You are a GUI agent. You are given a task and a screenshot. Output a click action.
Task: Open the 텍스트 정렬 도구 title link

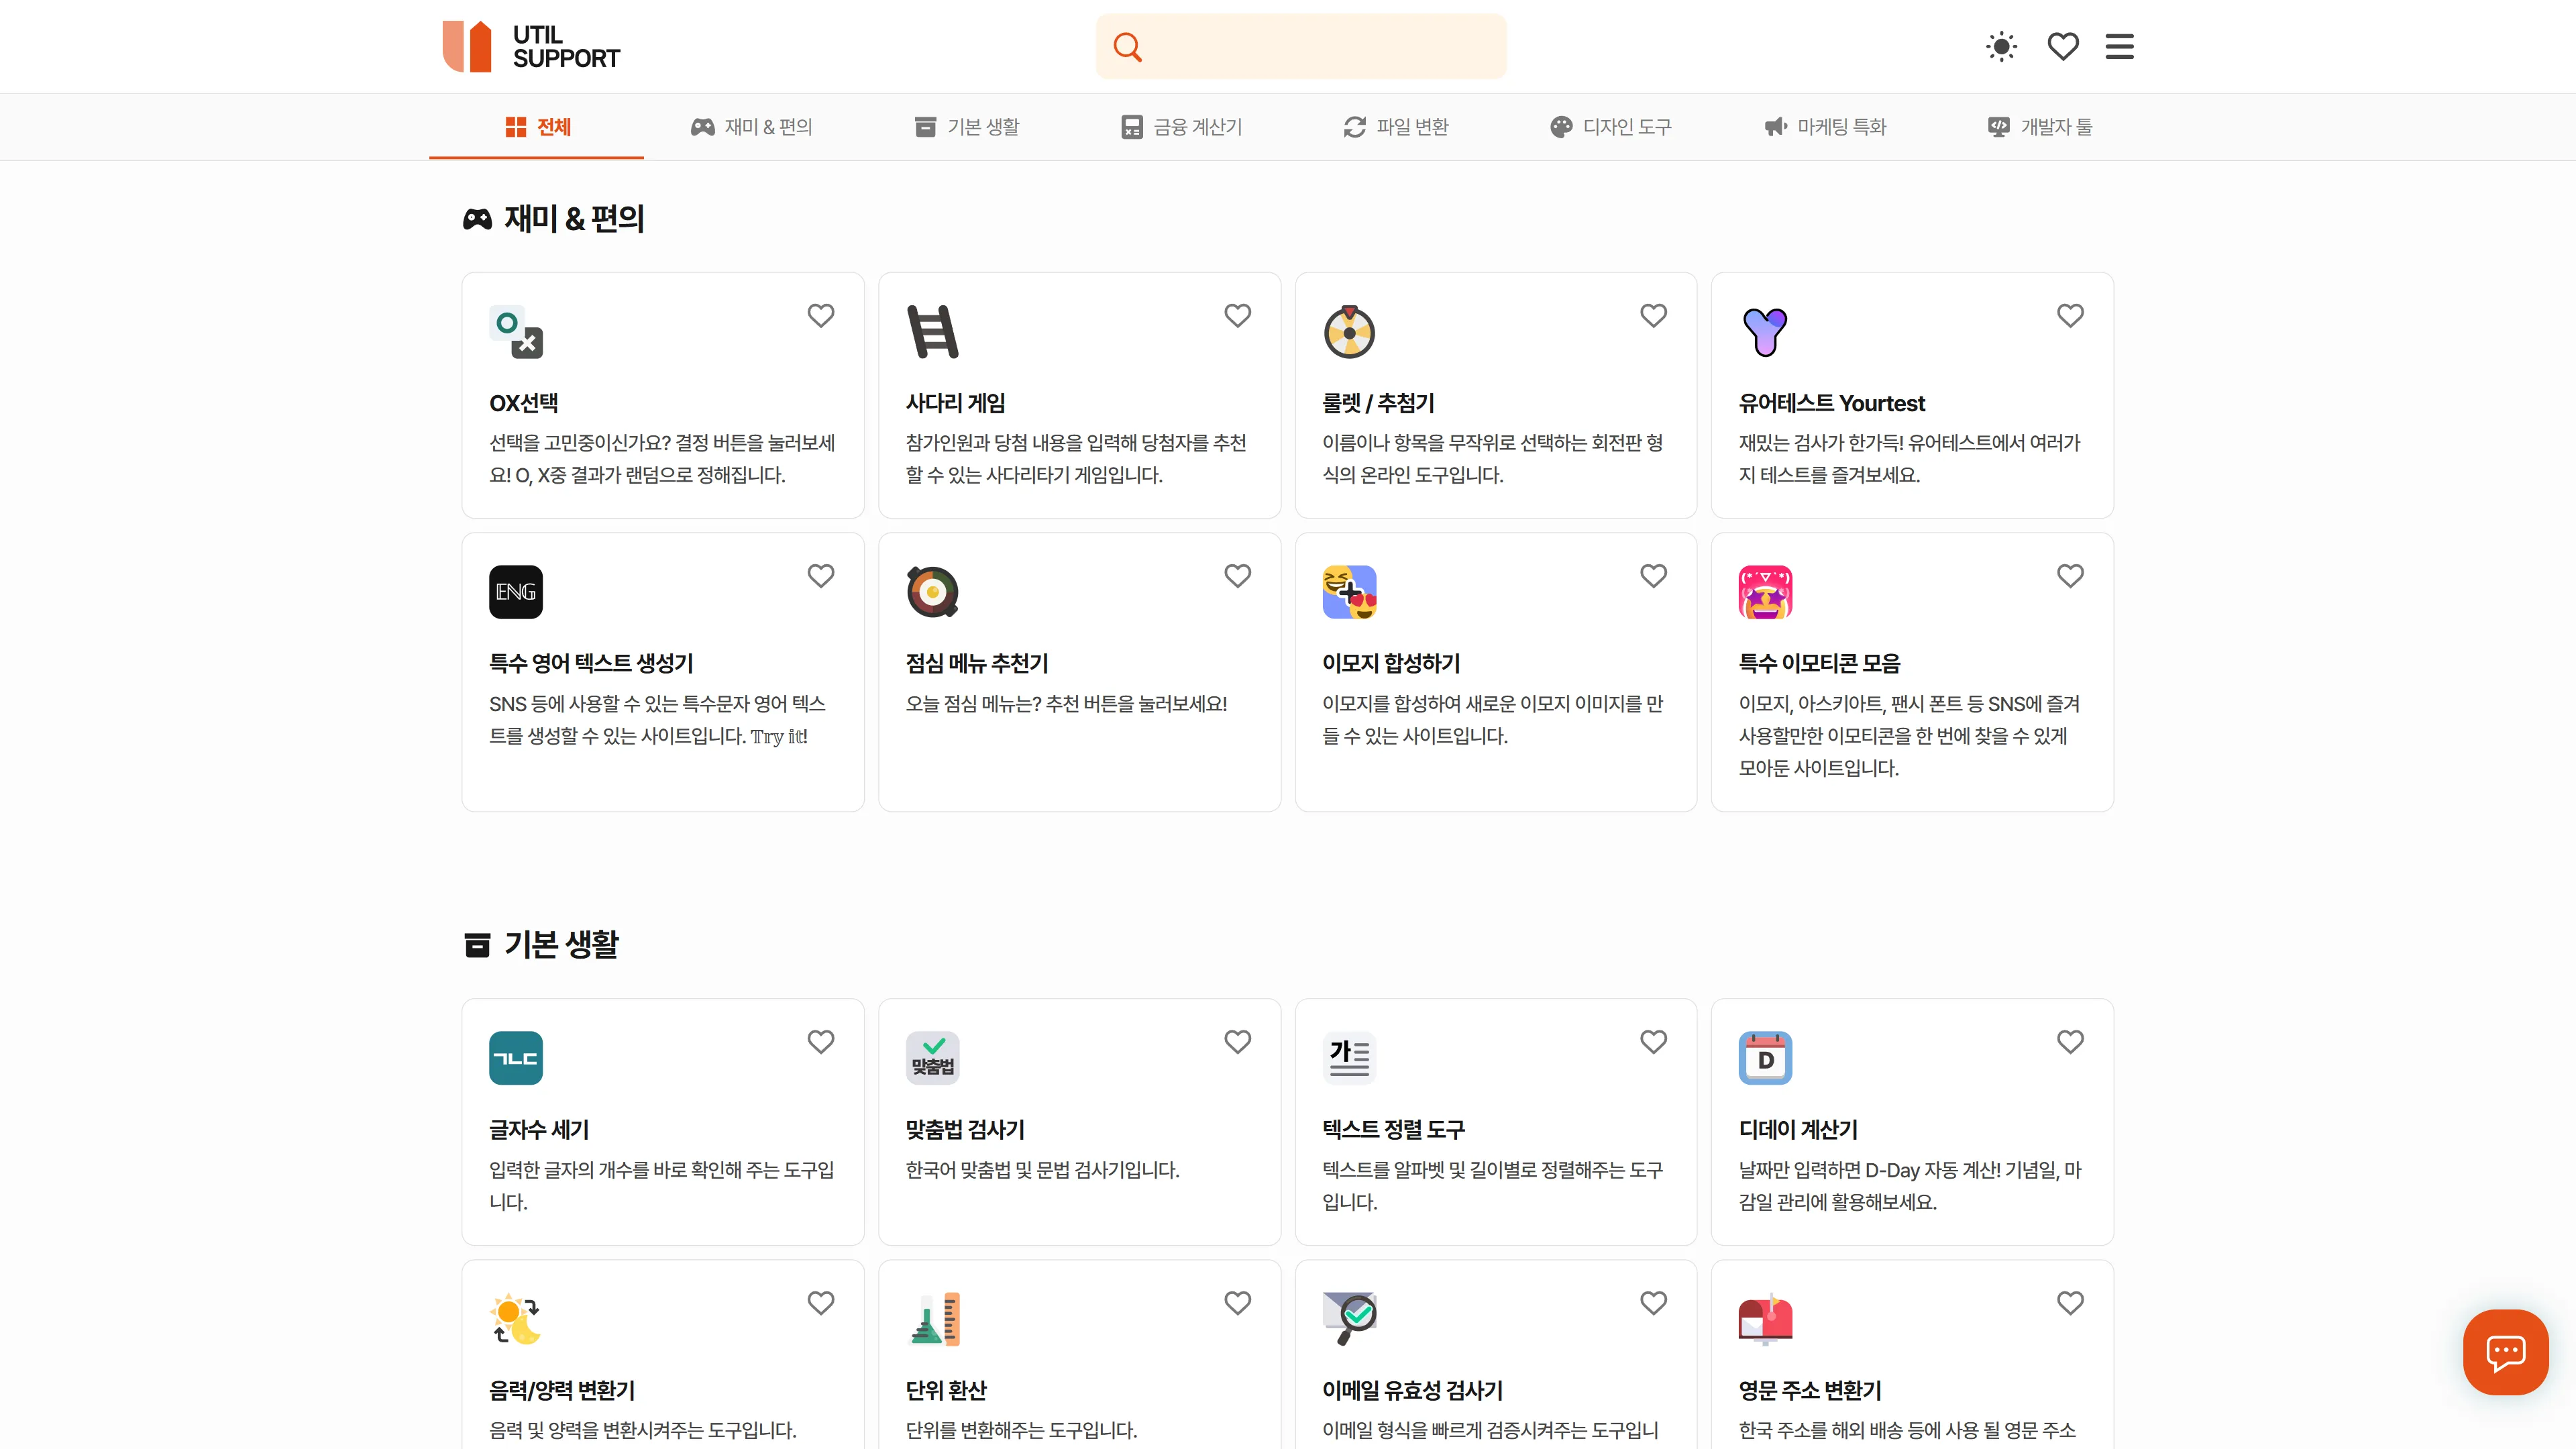pyautogui.click(x=1393, y=1129)
